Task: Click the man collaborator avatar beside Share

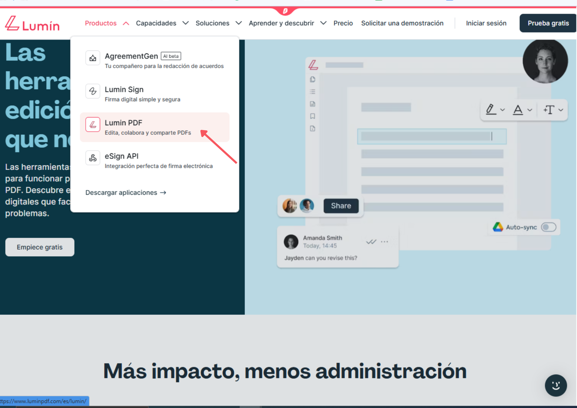Action: [307, 206]
